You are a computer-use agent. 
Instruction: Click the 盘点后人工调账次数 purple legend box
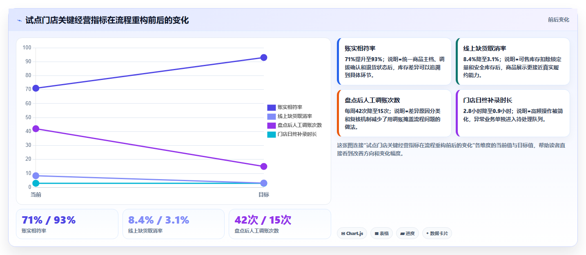click(272, 125)
